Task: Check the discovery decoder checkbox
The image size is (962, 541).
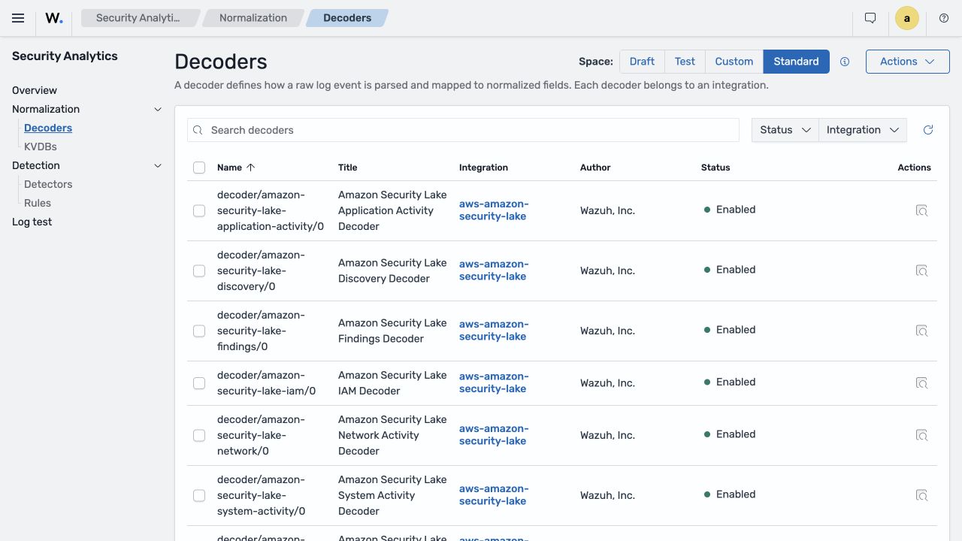Action: 199,271
